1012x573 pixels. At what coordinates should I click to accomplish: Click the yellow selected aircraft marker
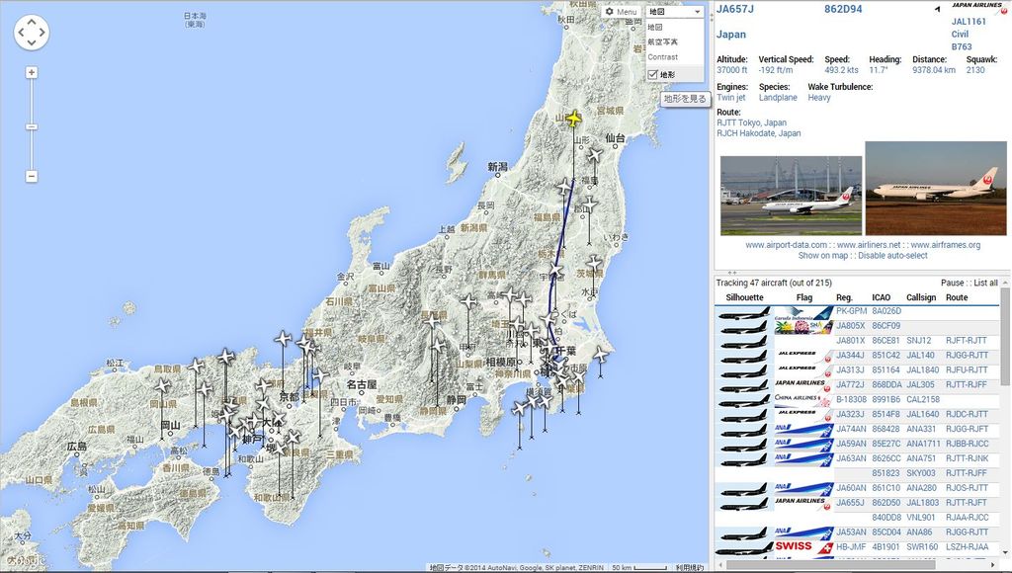click(x=573, y=119)
